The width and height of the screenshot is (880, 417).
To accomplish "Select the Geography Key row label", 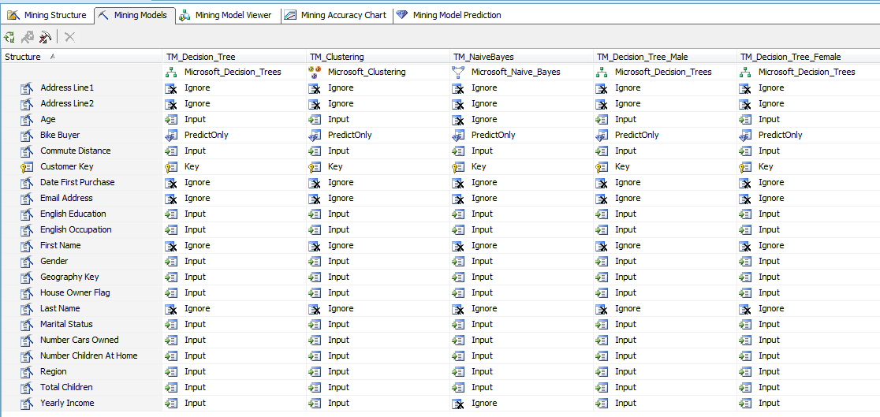I will [x=69, y=277].
